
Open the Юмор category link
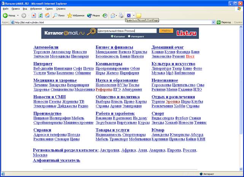(x=158, y=130)
